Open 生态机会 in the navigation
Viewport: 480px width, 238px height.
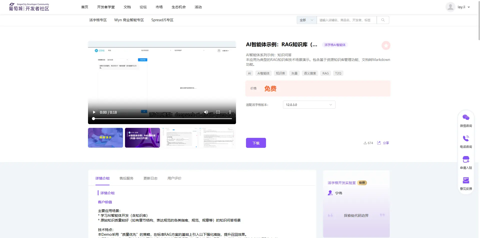[x=179, y=7]
